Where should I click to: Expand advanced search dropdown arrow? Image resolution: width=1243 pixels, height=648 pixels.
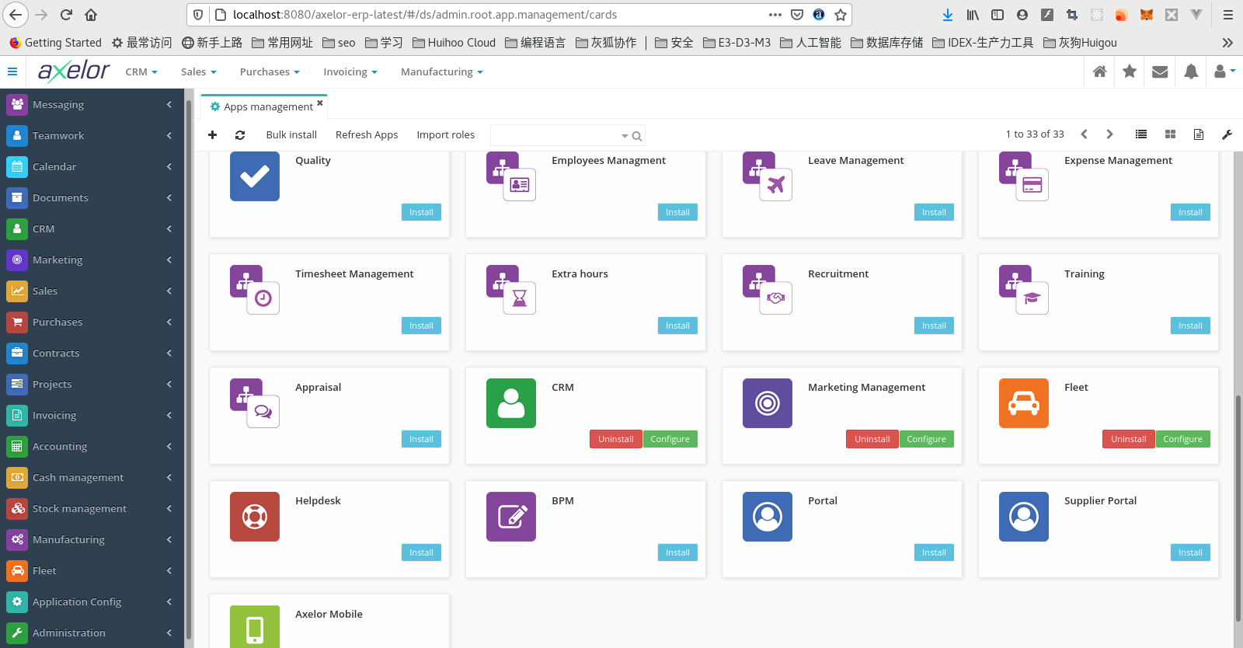click(625, 136)
